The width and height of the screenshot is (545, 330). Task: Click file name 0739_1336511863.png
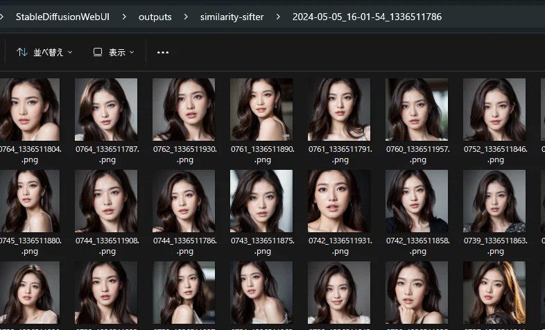tap(496, 246)
